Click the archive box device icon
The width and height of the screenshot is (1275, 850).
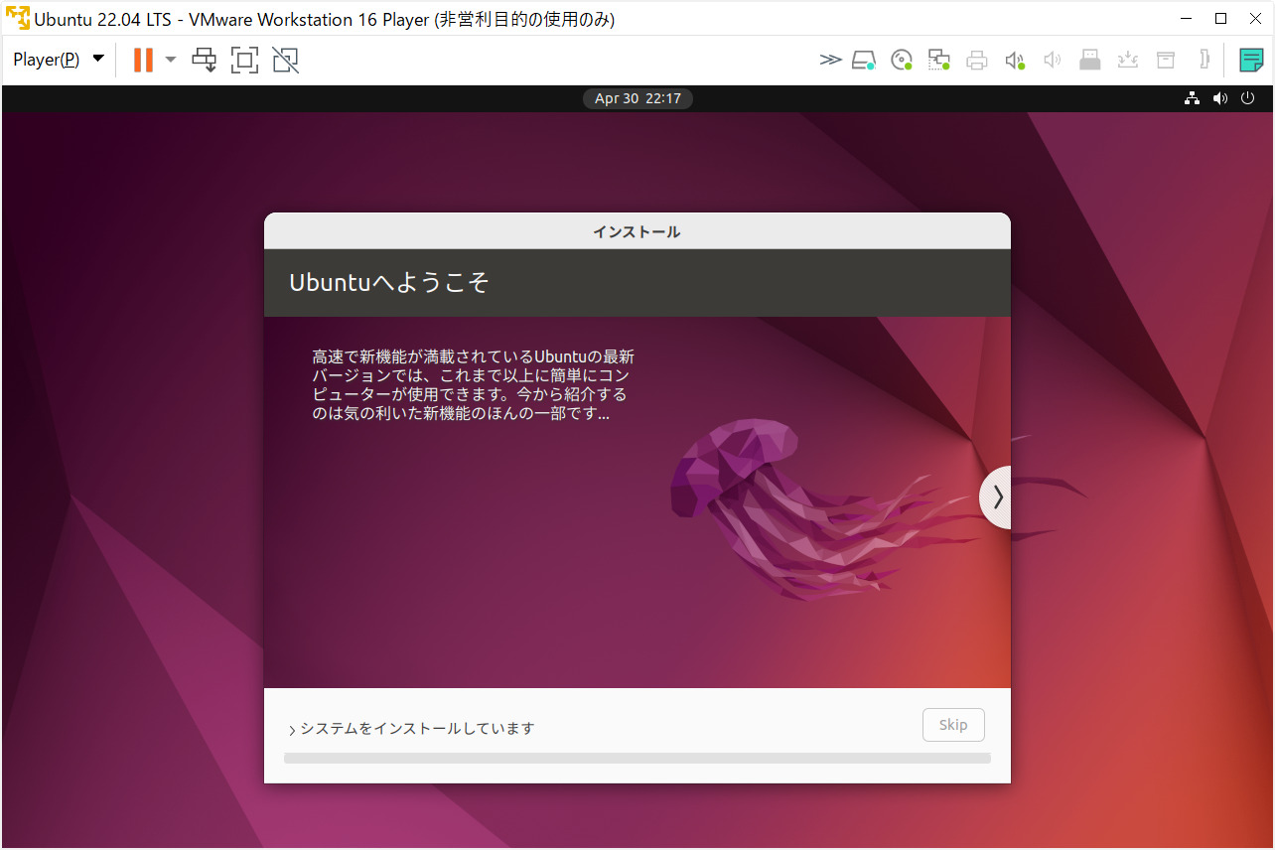pos(1166,60)
